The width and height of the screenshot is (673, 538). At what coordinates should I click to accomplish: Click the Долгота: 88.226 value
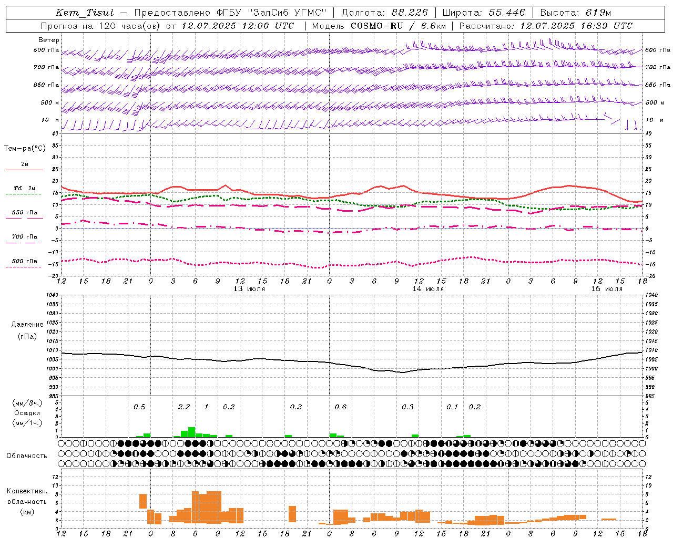385,13
